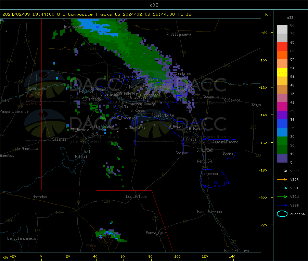This screenshot has width=308, height=261.
Task: Click the blue VBBB arrow in legend
Action: 282,205
